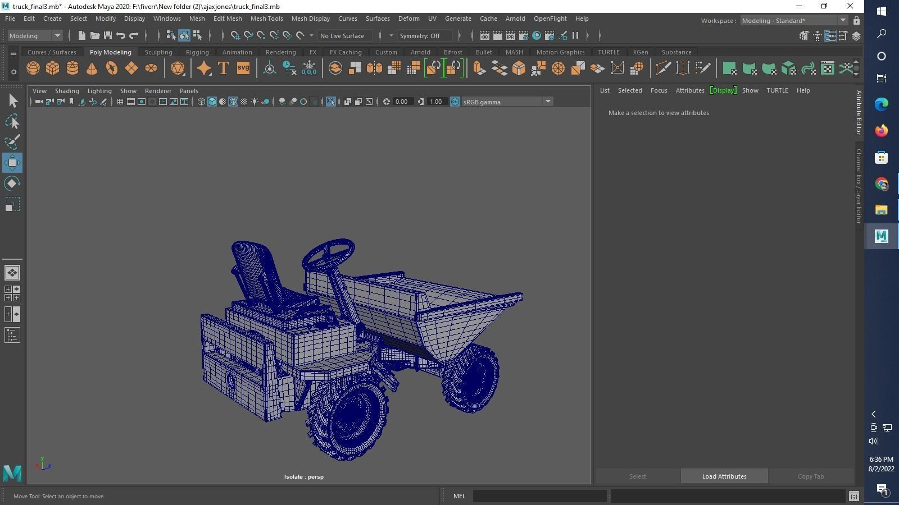Click the MEL script language label

pos(459,496)
